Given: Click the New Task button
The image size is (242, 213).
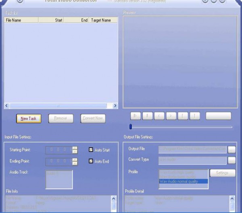Looking at the screenshot, I should tap(29, 118).
